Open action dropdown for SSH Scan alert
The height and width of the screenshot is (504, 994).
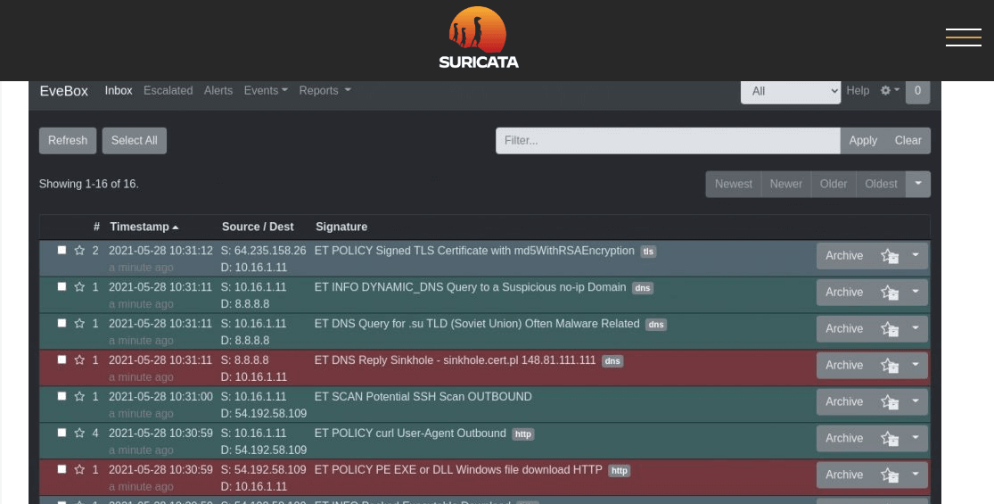916,402
